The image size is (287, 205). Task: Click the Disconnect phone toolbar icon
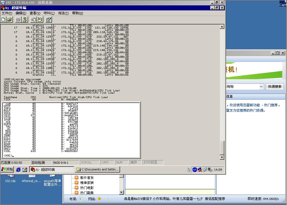[x=25, y=20]
